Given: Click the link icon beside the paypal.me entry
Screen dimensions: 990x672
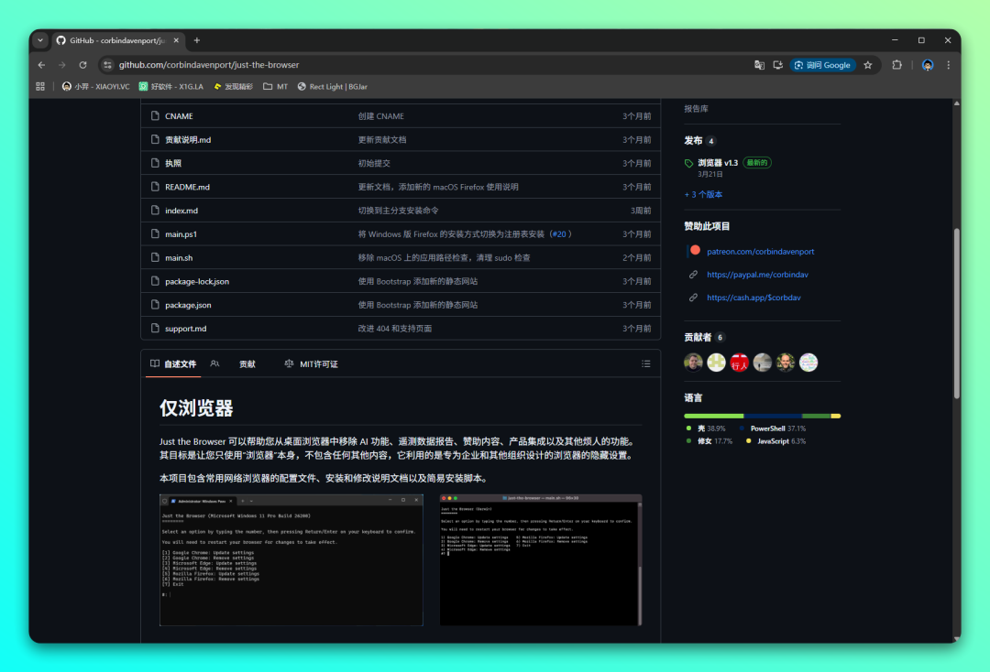Looking at the screenshot, I should point(694,274).
